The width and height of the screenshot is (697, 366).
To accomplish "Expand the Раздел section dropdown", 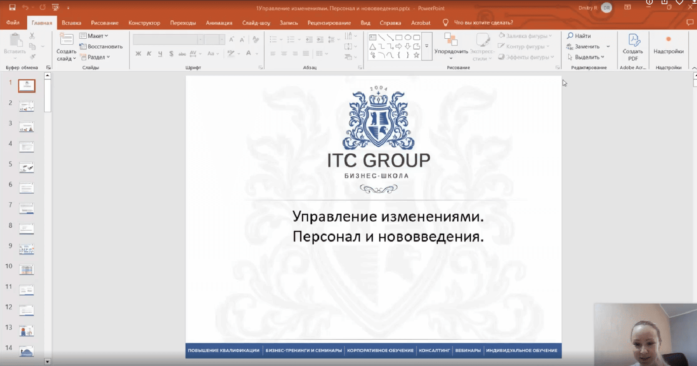I will click(96, 57).
